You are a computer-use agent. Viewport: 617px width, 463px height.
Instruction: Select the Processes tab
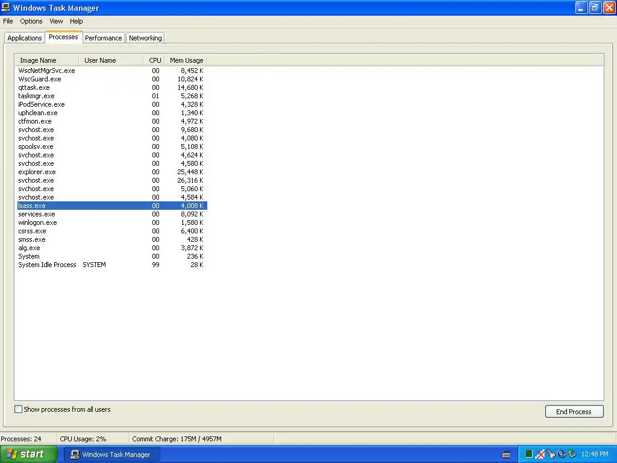[x=63, y=37]
